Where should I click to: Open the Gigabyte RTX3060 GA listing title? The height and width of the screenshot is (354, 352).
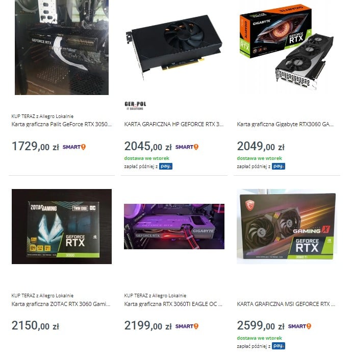point(285,124)
